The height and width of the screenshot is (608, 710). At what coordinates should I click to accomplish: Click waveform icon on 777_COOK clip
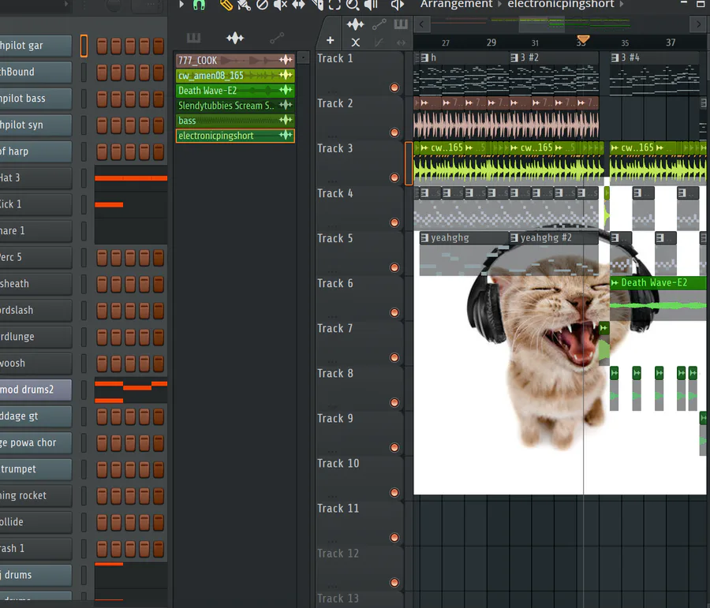click(286, 60)
